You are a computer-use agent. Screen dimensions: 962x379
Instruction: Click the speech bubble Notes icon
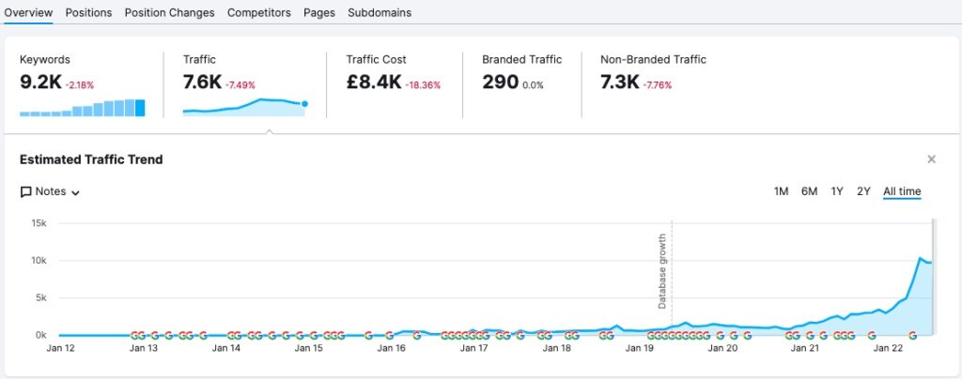(x=26, y=191)
